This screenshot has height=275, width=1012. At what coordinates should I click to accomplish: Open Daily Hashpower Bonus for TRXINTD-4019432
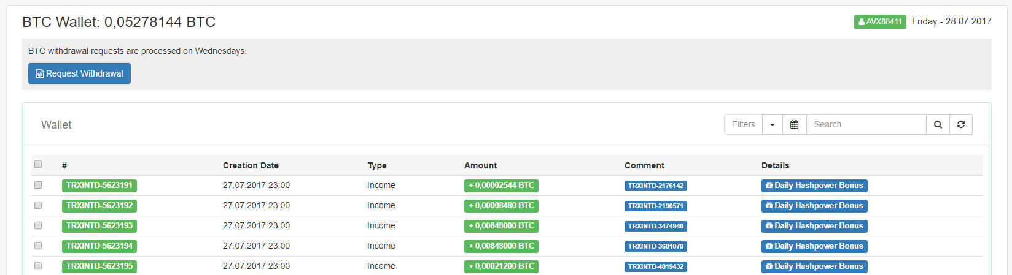814,266
